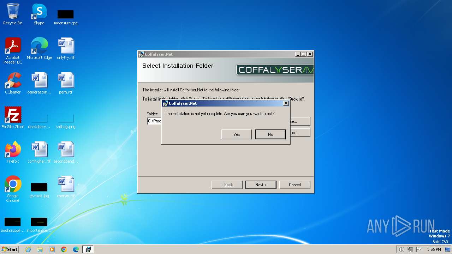Launch Firefox from the desktop

(13, 152)
